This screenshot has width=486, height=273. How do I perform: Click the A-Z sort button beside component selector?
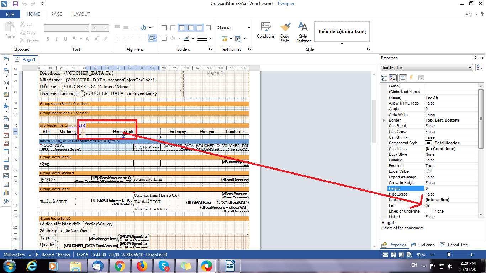point(479,67)
